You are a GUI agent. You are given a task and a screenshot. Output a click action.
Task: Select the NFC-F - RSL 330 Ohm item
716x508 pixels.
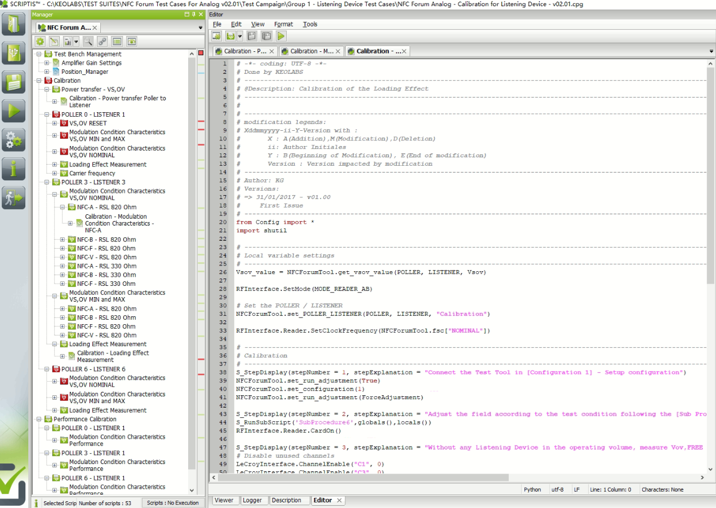pyautogui.click(x=106, y=284)
